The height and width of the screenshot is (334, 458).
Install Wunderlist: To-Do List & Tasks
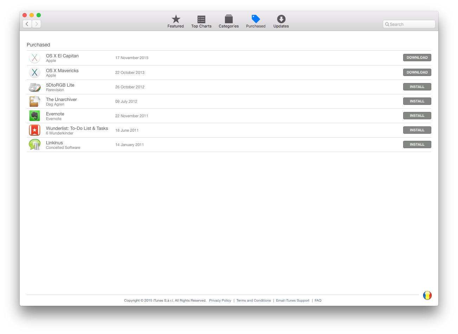(x=417, y=130)
